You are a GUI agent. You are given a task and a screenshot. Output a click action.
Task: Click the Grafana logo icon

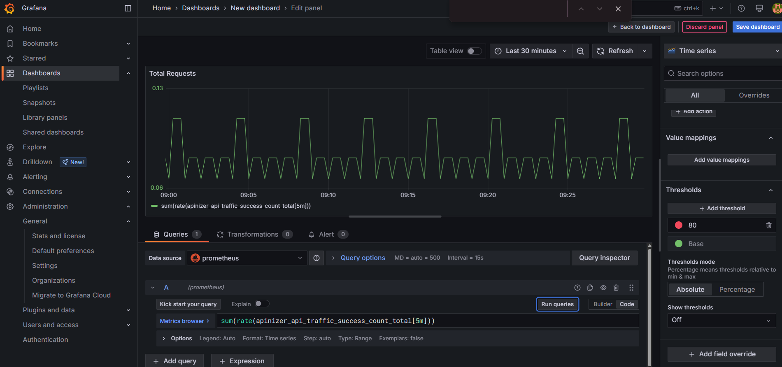point(9,8)
